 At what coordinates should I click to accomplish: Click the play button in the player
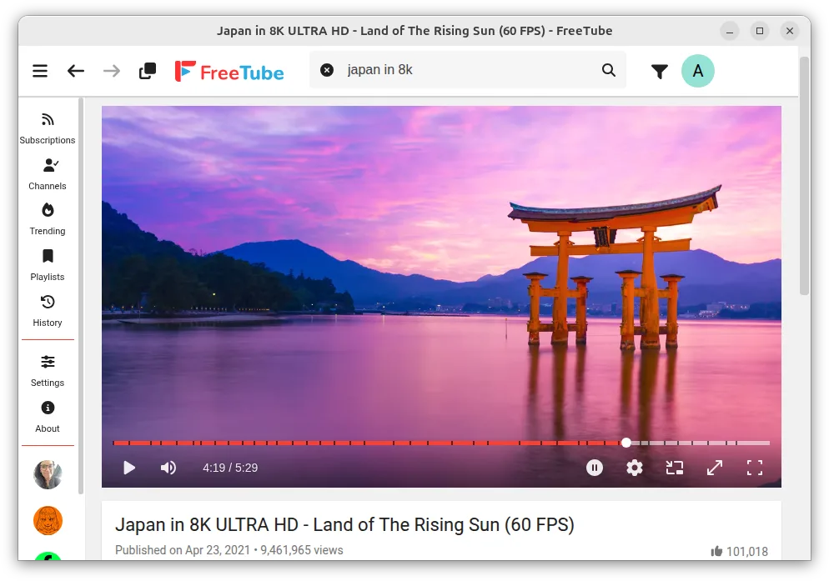click(x=129, y=468)
